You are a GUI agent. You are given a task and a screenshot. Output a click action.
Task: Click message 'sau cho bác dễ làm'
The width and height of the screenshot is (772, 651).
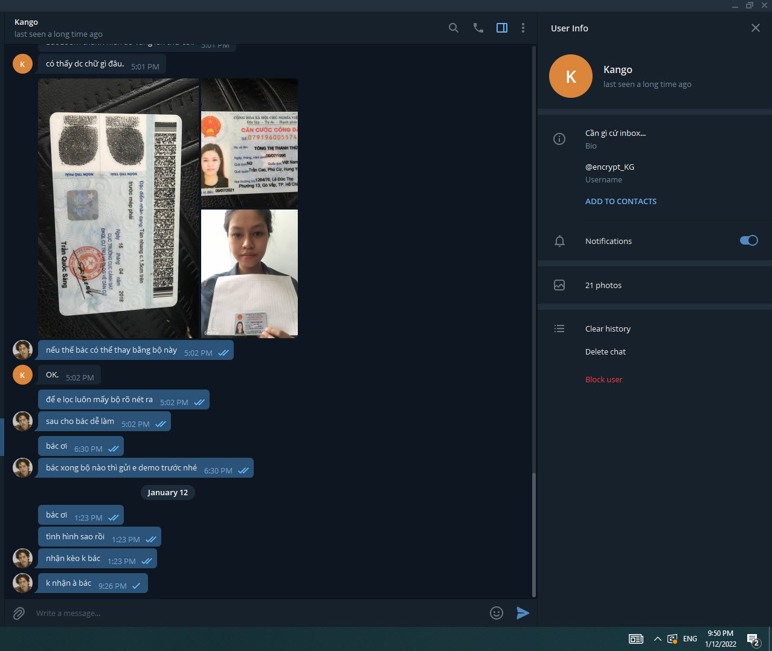(x=105, y=422)
